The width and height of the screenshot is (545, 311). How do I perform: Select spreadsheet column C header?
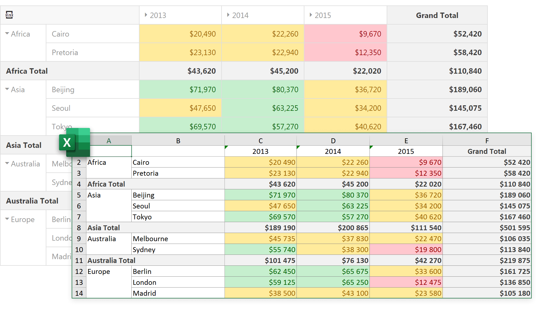[x=261, y=141]
